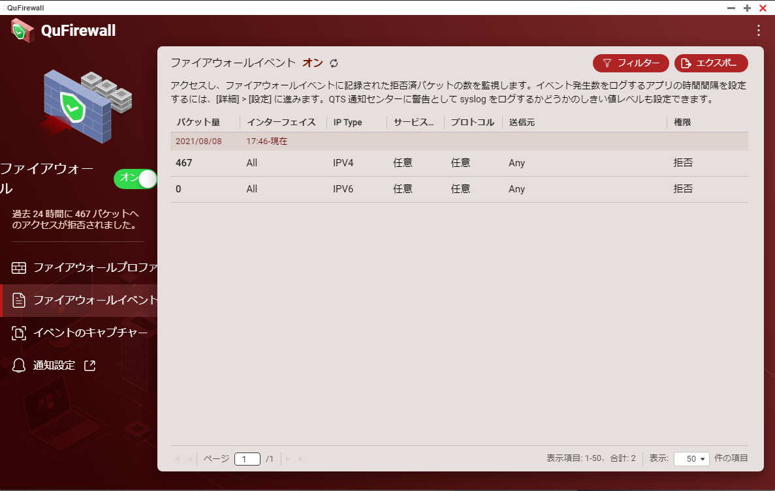Image resolution: width=775 pixels, height=491 pixels.
Task: Go to next page of events
Action: click(x=288, y=459)
